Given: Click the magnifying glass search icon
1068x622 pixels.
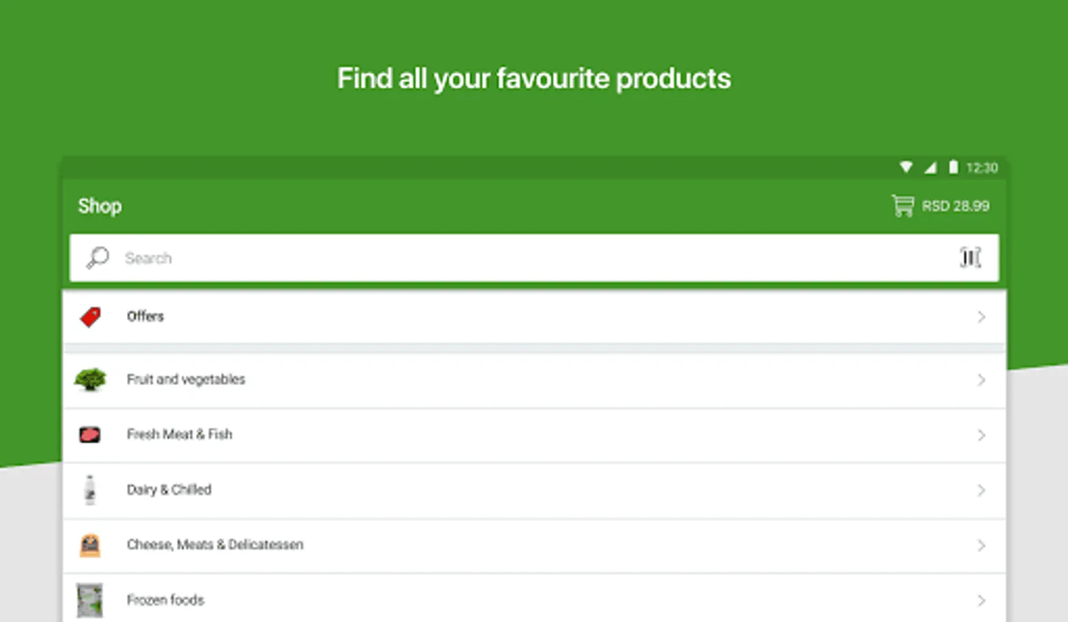Looking at the screenshot, I should point(97,258).
